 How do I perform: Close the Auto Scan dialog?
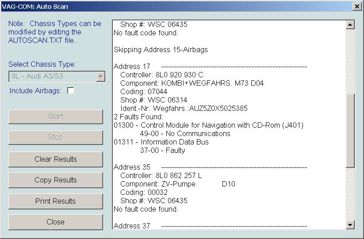tap(56, 222)
